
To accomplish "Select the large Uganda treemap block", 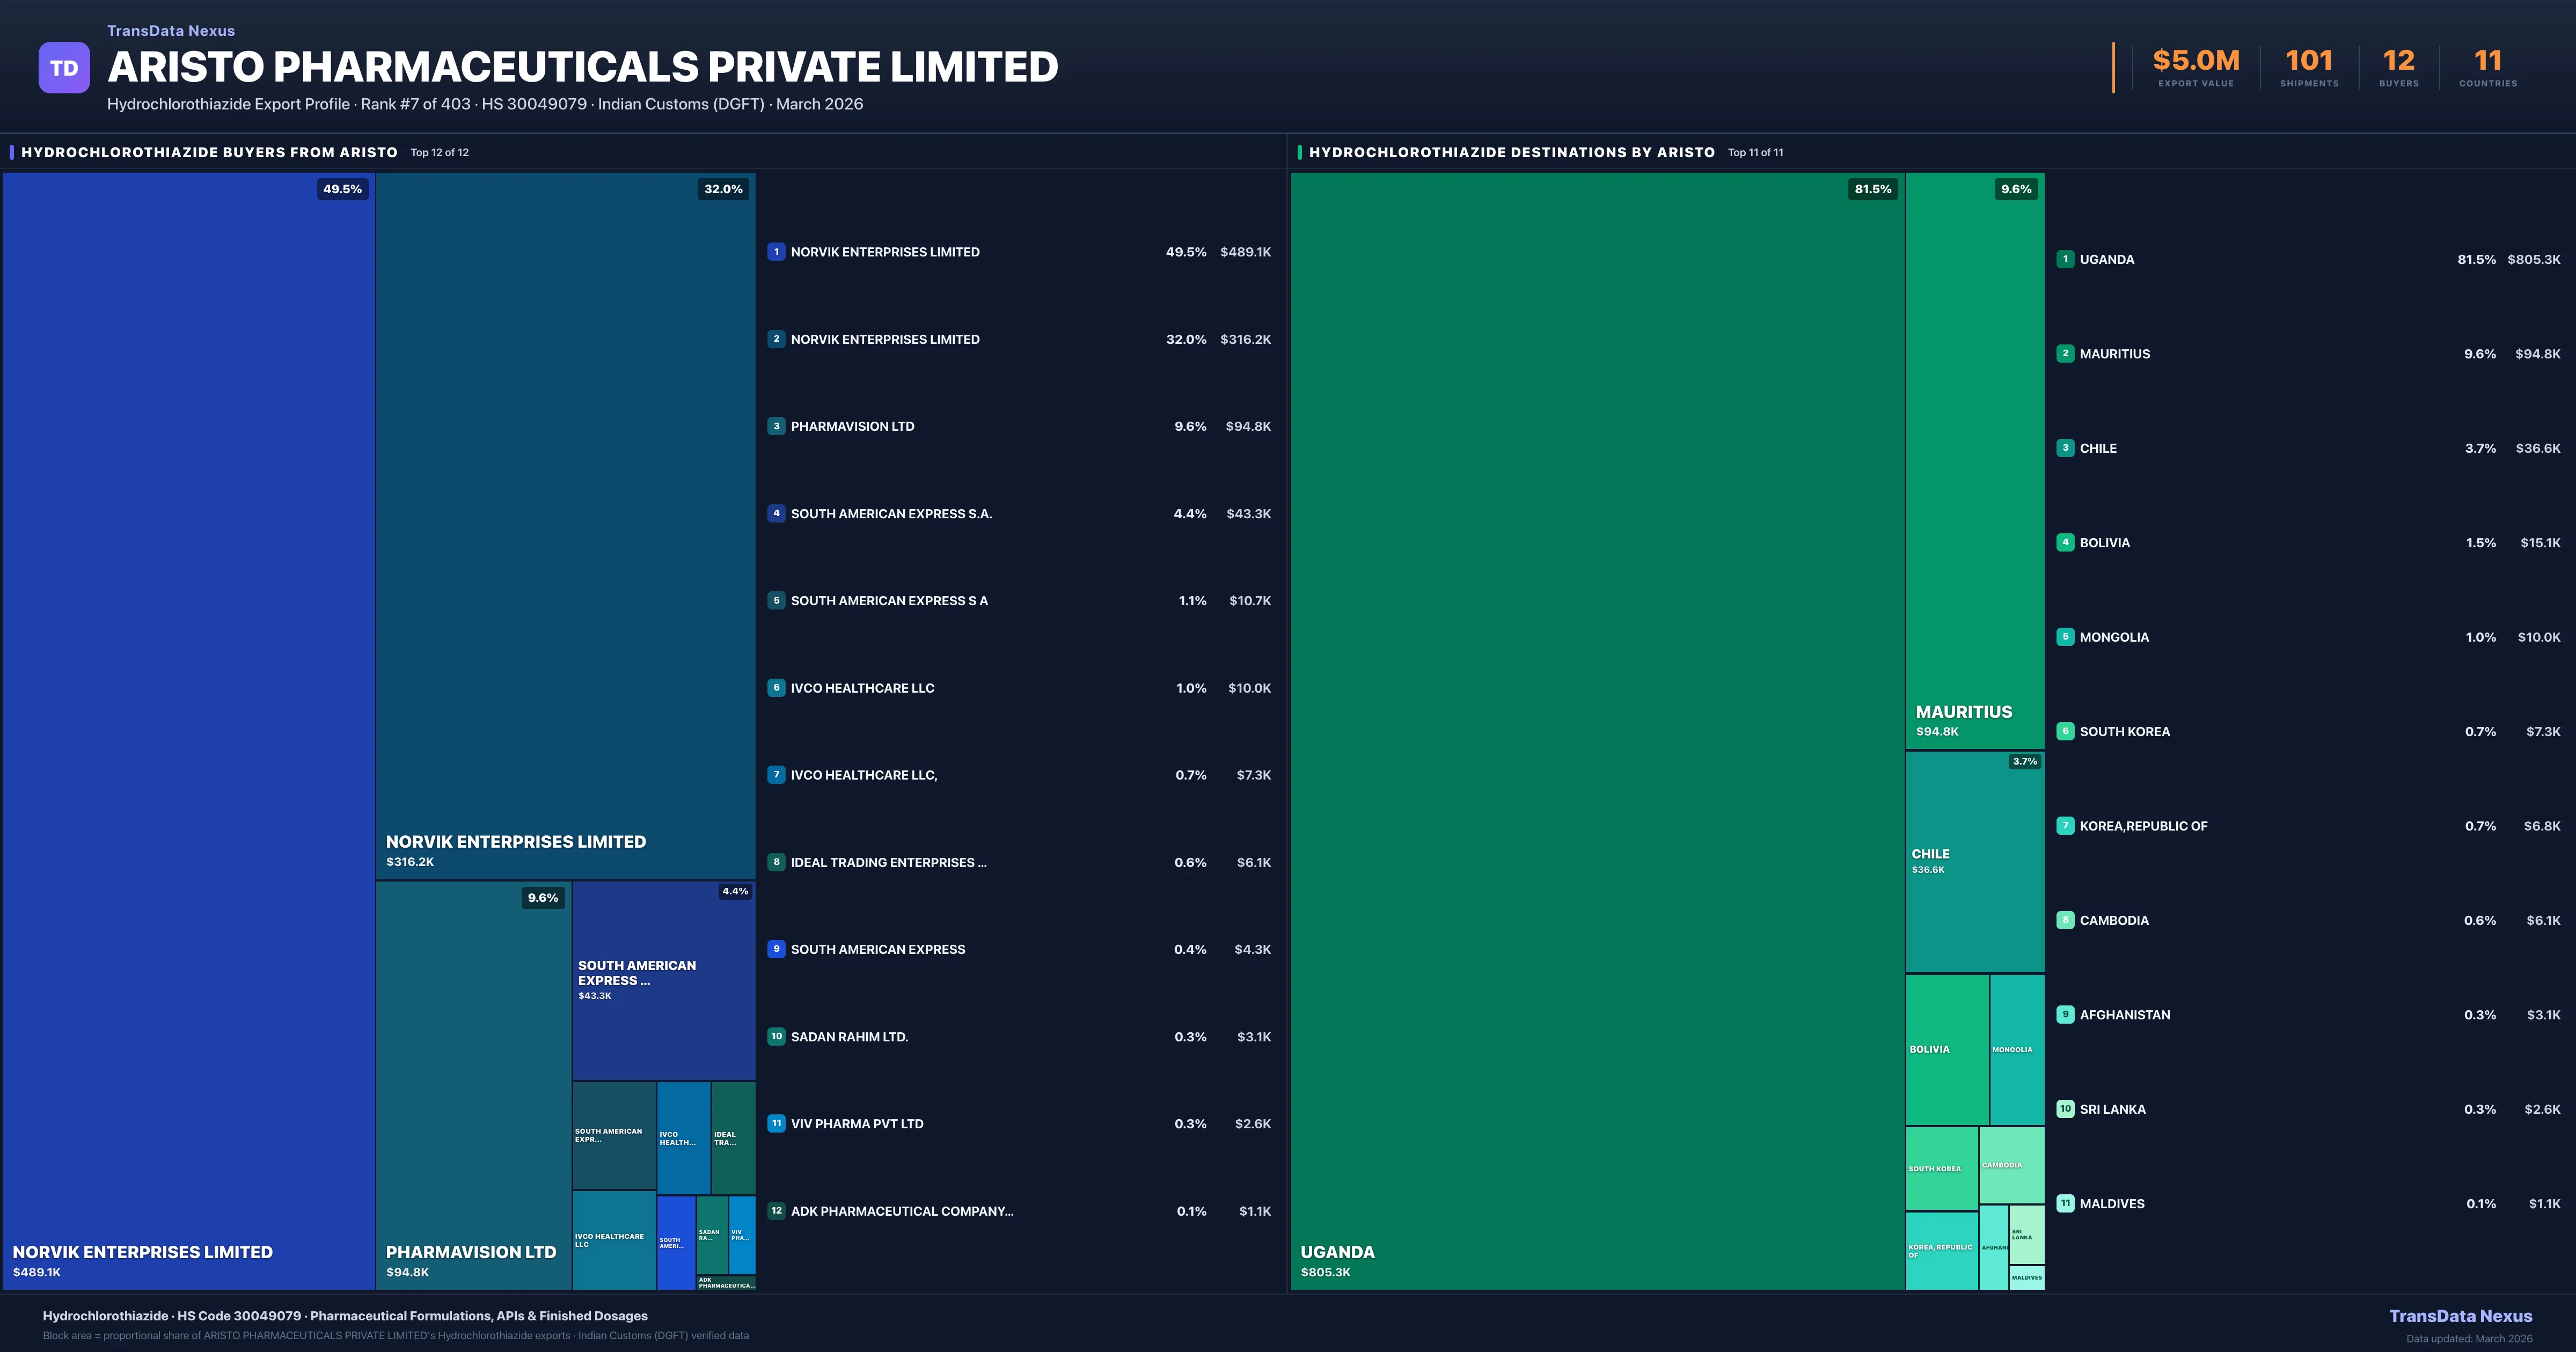I will [1597, 730].
